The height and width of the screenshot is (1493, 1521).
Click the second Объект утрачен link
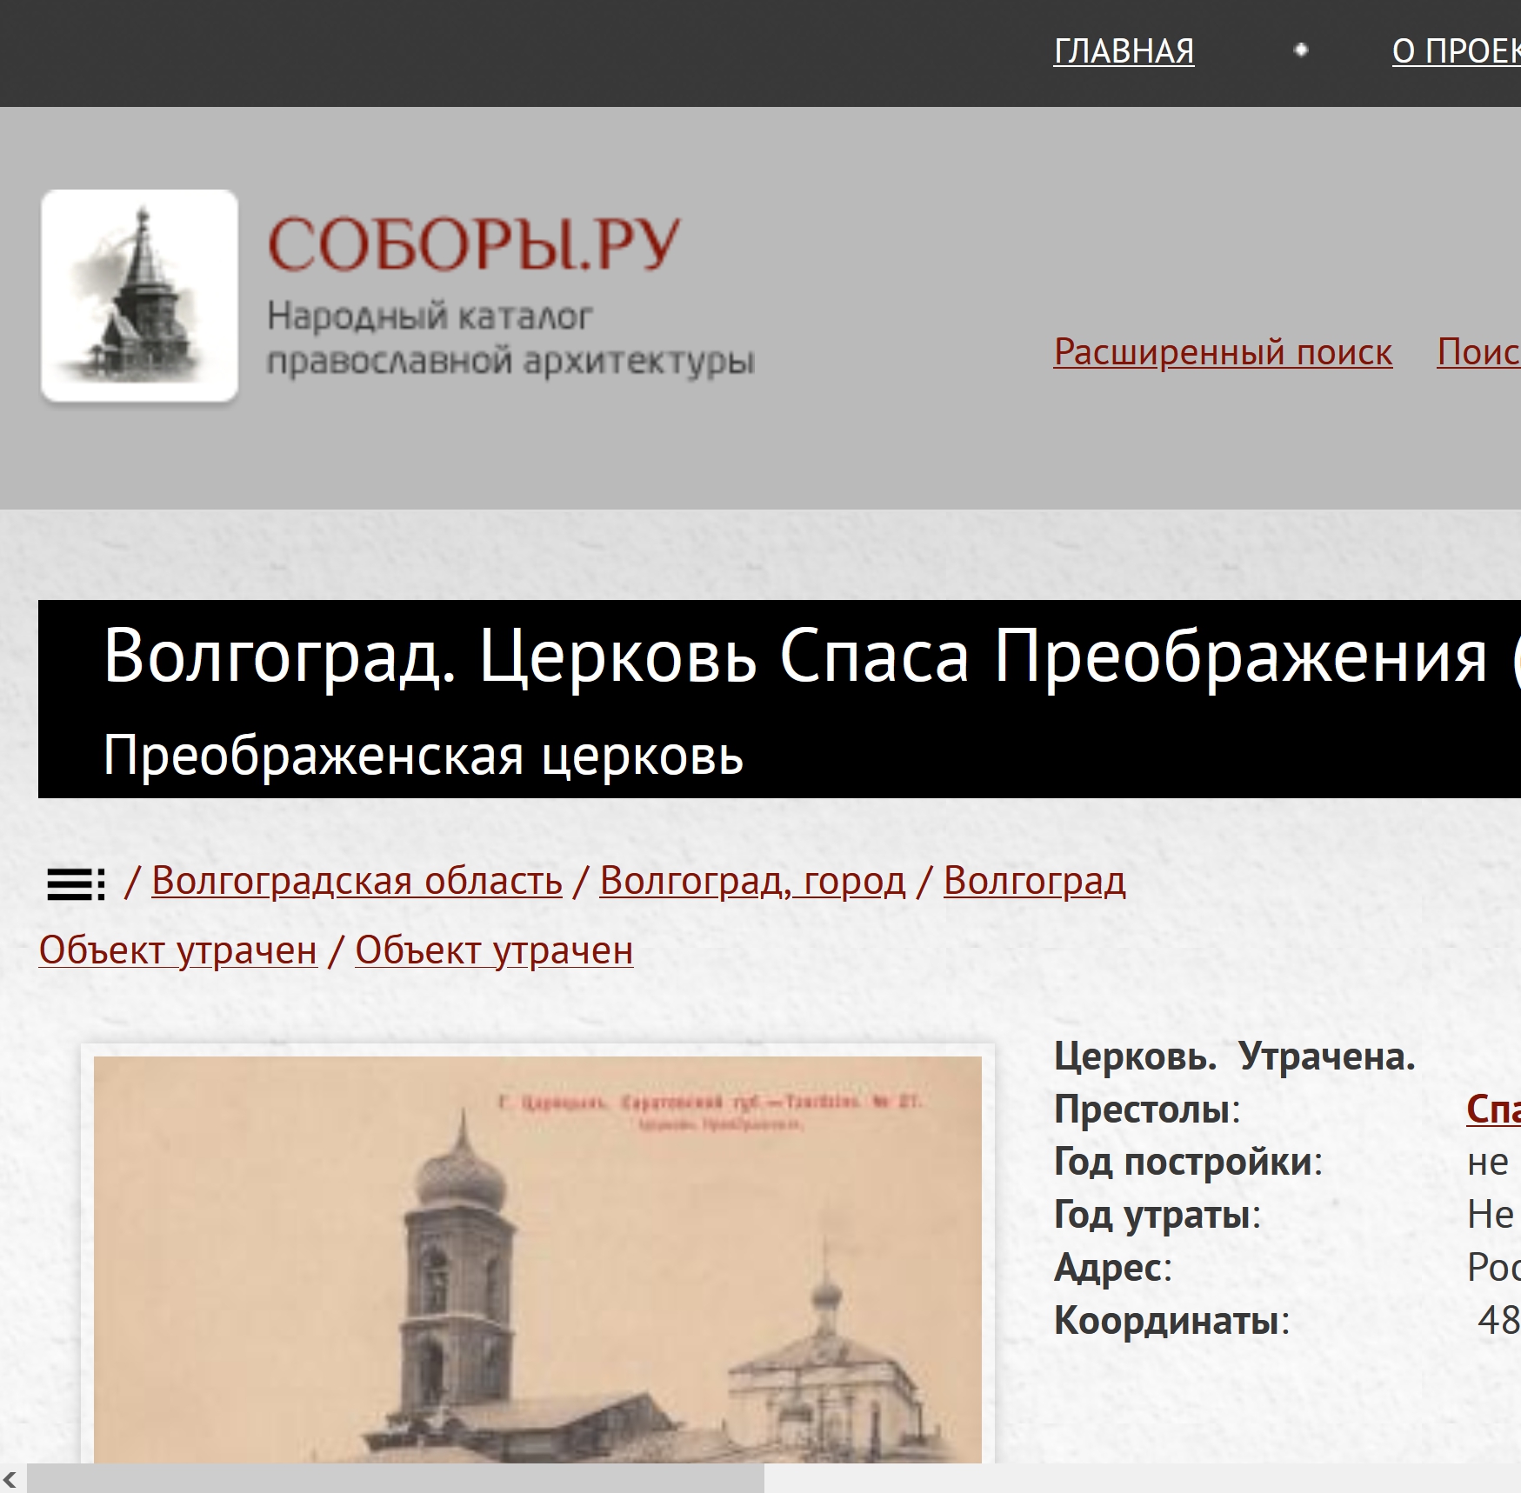click(494, 950)
